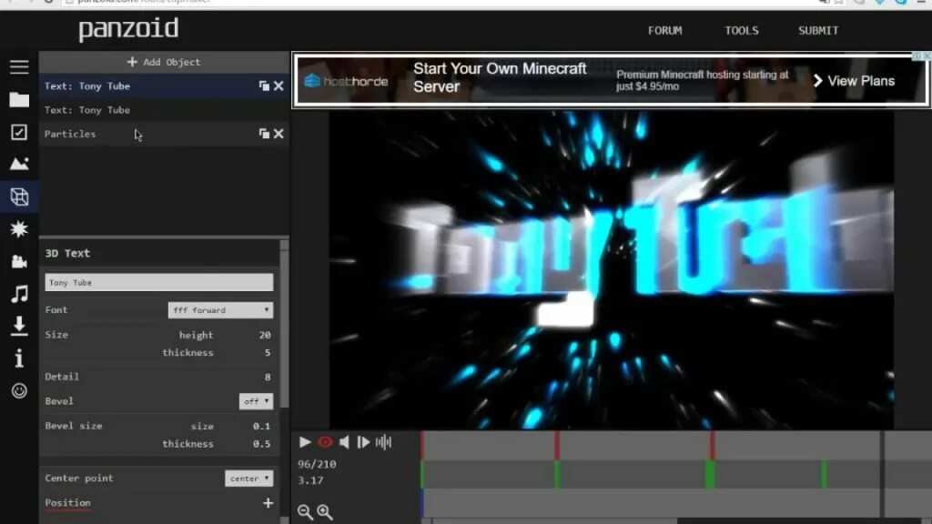
Task: Toggle the red record keyframe button
Action: (x=325, y=442)
